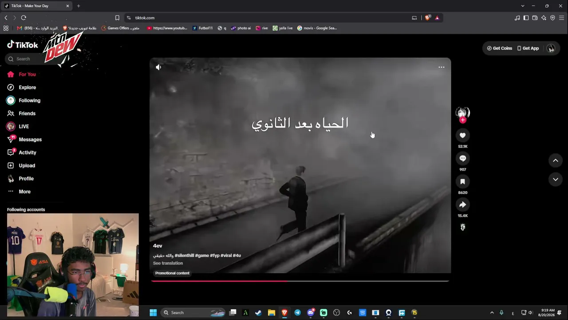This screenshot has height=320, width=568.
Task: Go to the next video
Action: click(x=555, y=180)
